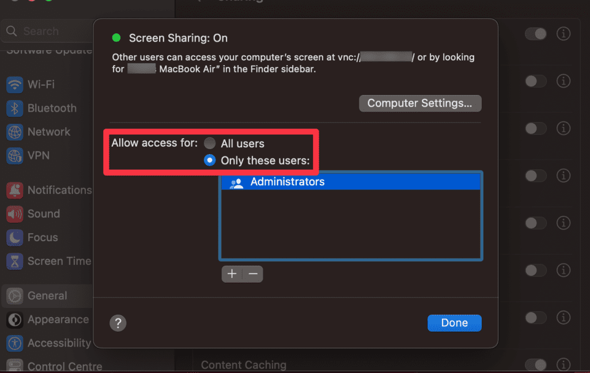The width and height of the screenshot is (590, 373).
Task: Open Accessibility settings
Action: coord(59,343)
